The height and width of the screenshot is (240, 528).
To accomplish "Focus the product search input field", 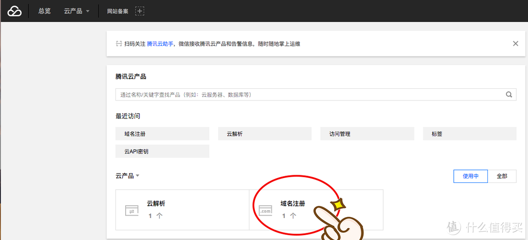I will pyautogui.click(x=316, y=95).
